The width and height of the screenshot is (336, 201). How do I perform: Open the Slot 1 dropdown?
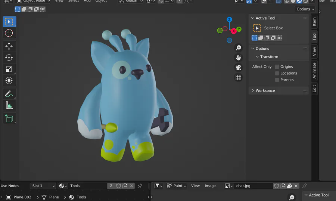click(x=43, y=186)
